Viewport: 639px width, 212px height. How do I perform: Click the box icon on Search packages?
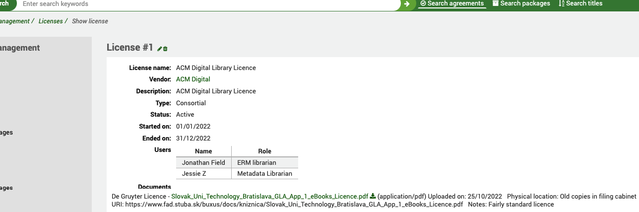[496, 3]
